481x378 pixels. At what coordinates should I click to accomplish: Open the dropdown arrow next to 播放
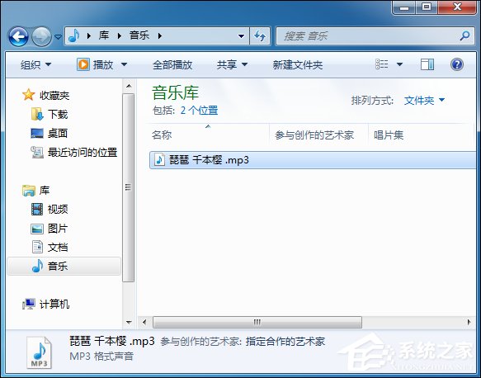(124, 64)
